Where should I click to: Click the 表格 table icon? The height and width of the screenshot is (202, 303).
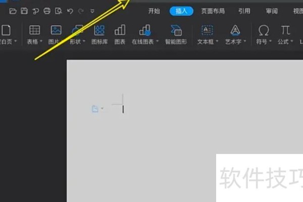34,30
